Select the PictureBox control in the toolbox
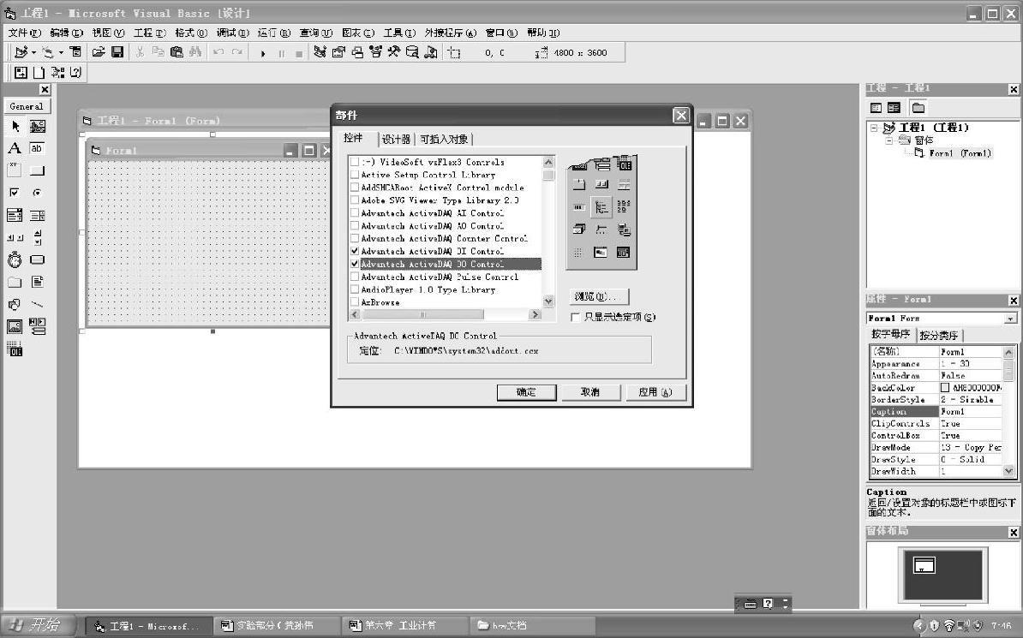 pyautogui.click(x=37, y=127)
